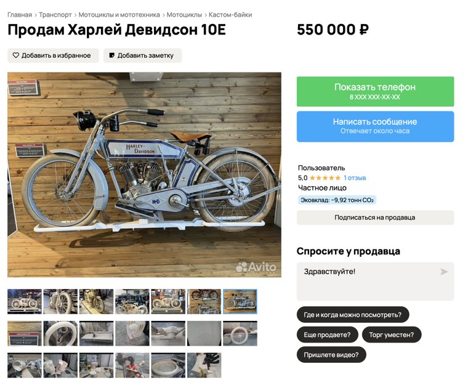The image size is (468, 382).
Task: Click Экoвклад CO₂ badge
Action: point(337,200)
